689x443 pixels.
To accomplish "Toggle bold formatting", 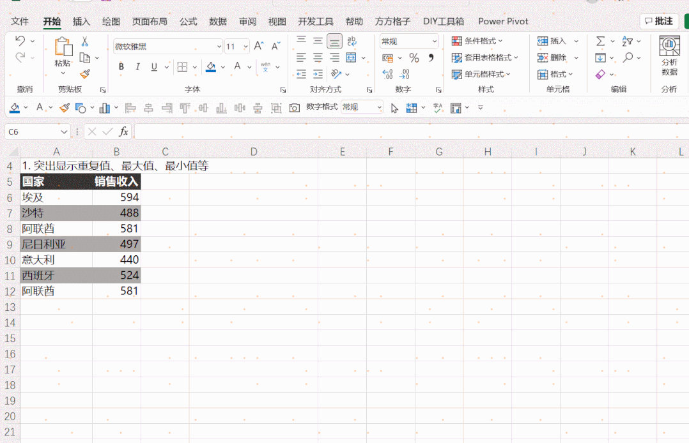I will click(121, 67).
